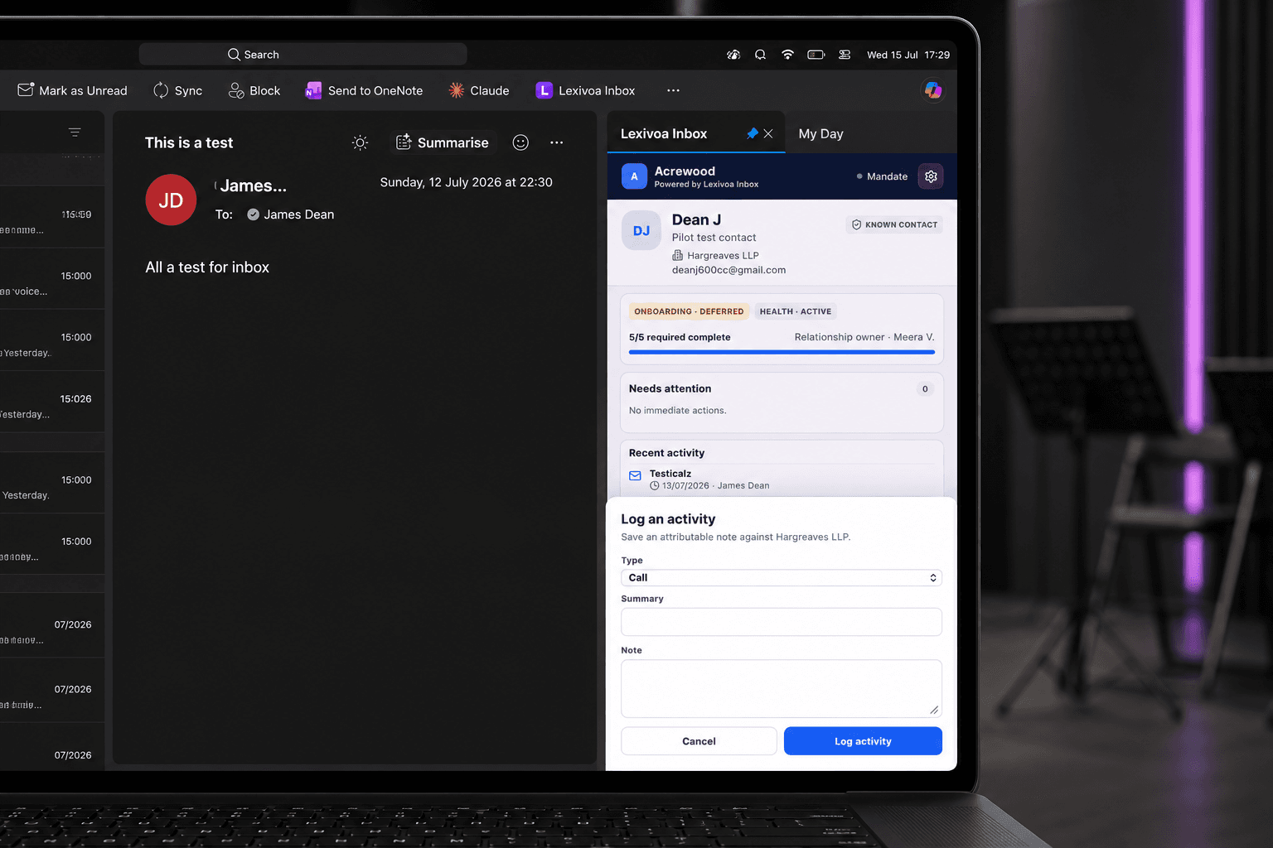The image size is (1273, 848).
Task: Click the cloud icon left of Spotlight
Action: [x=733, y=55]
